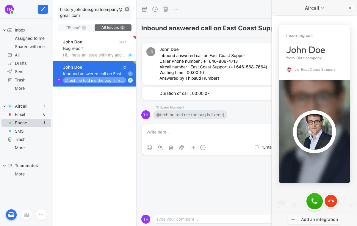Viewport: 357px width, 226px height.
Task: Expand More under Teammates
Action: click(20, 174)
